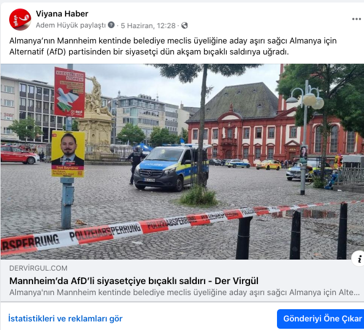Viewport: 364px width, 330px height.
Task: Click the post caption text about Mannheim
Action: coord(173,46)
